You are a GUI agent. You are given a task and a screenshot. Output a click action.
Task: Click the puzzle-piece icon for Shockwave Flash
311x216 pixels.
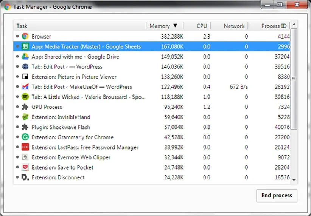tap(25, 127)
